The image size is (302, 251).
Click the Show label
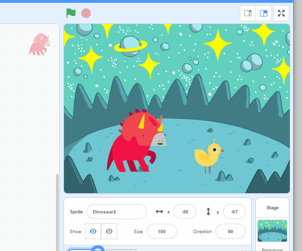click(x=75, y=231)
